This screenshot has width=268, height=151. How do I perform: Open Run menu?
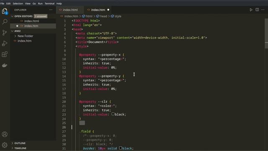pos(40,3)
